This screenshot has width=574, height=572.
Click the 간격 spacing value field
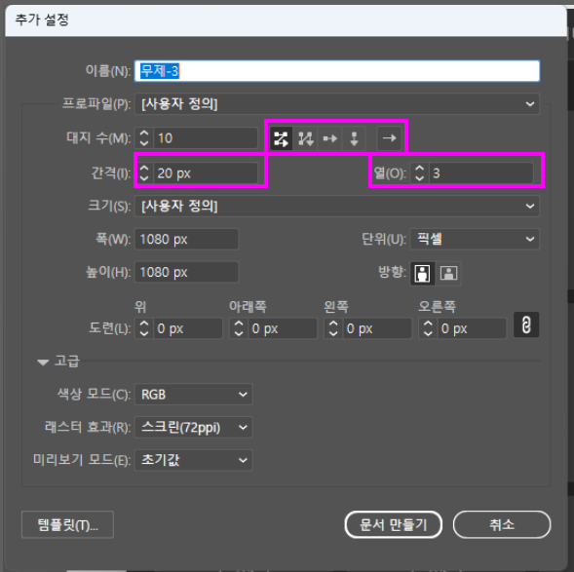206,173
